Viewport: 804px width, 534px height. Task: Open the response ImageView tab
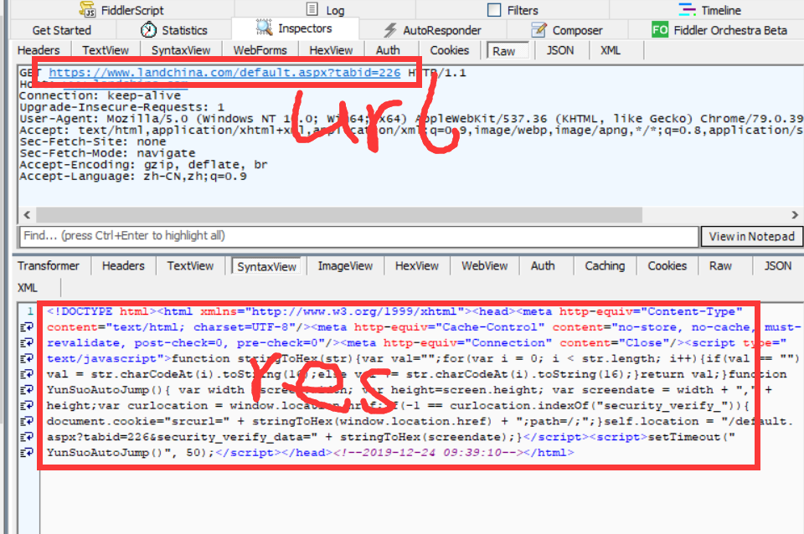click(345, 265)
